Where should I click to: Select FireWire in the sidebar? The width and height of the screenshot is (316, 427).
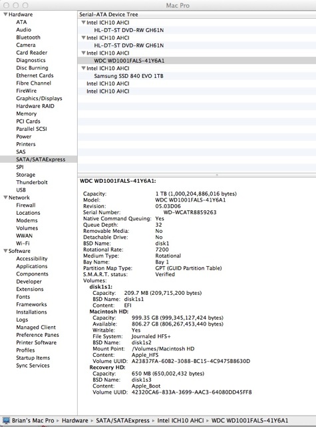click(27, 91)
